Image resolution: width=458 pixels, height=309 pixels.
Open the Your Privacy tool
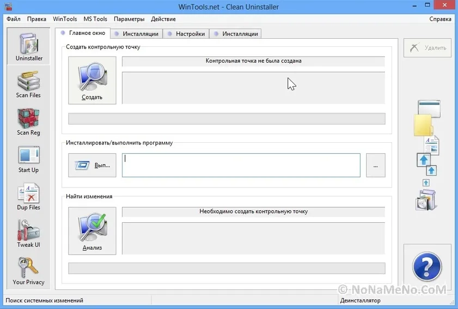pyautogui.click(x=28, y=271)
